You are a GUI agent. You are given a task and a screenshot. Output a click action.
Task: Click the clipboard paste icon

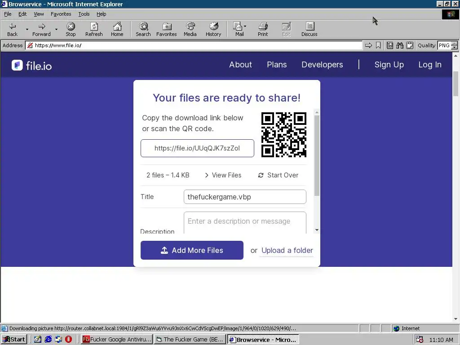point(410,45)
